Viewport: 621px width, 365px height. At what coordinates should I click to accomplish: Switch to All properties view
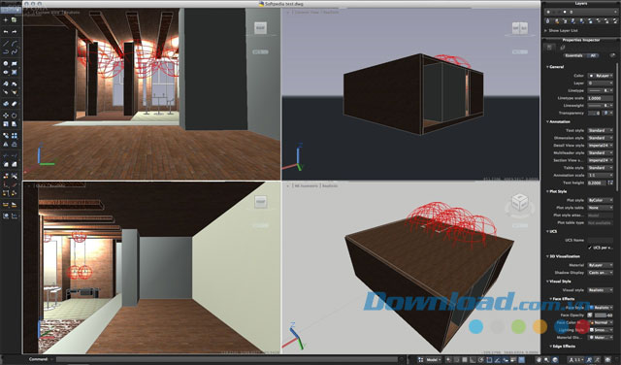point(593,55)
